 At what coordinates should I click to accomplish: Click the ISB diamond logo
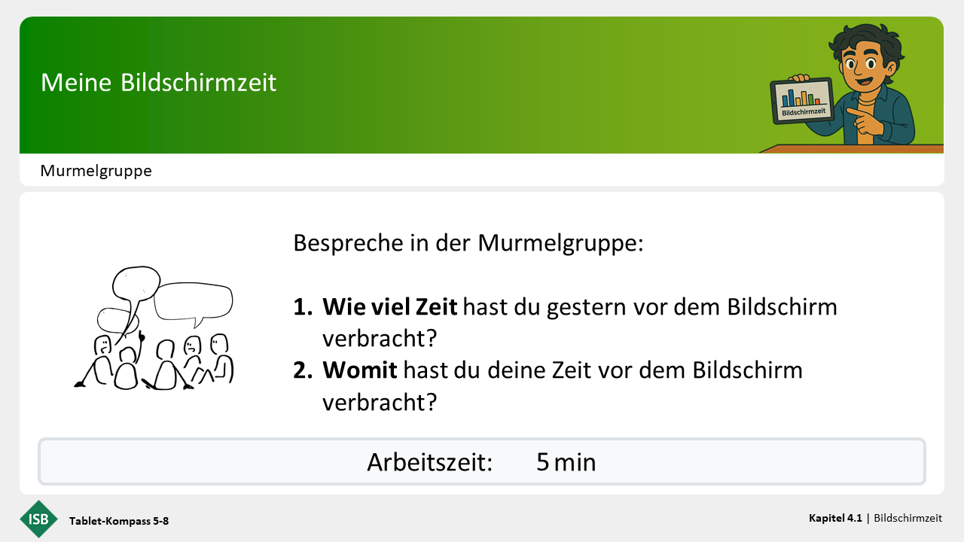pyautogui.click(x=38, y=519)
